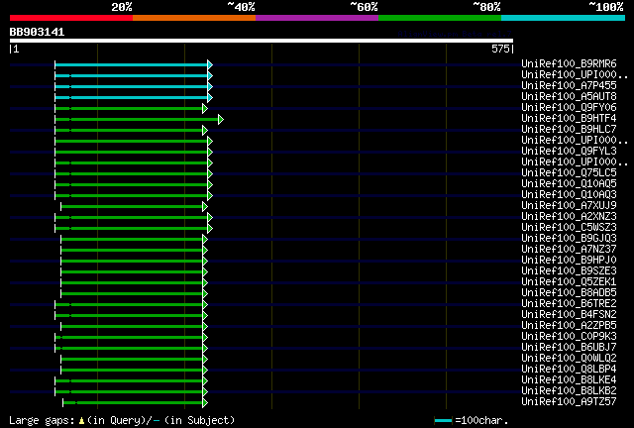Select the UniRef100_B6TRE2 label
The image size is (634, 428).
coord(569,304)
